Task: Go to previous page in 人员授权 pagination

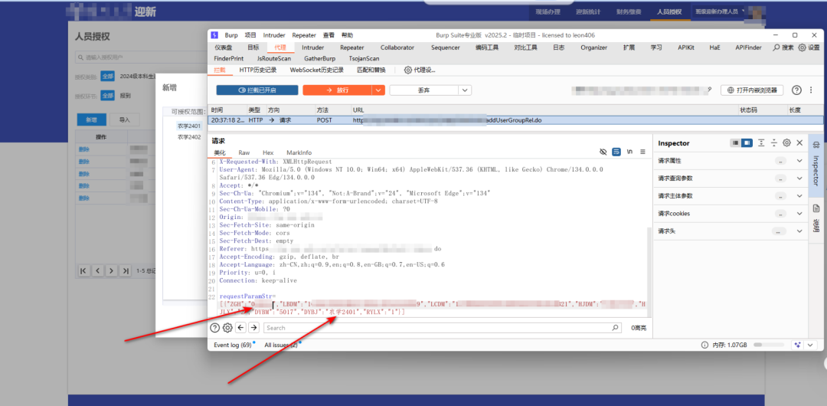Action: pos(97,271)
